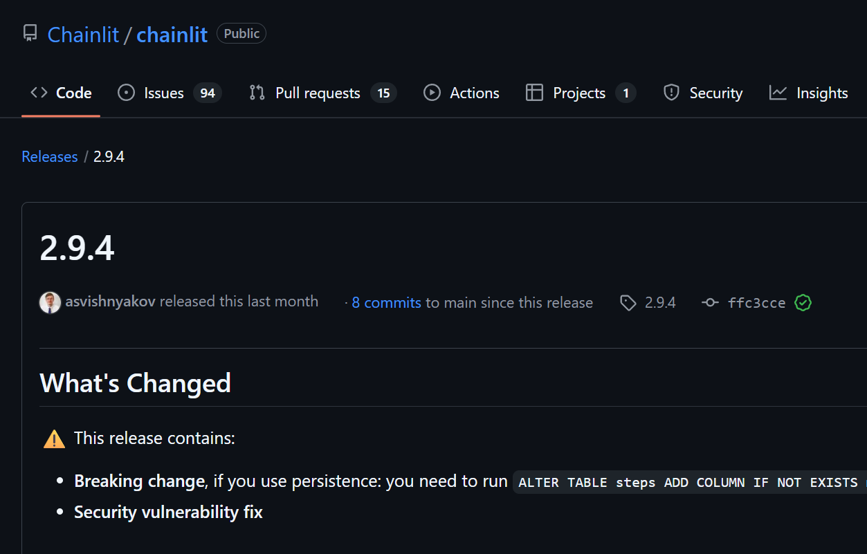867x554 pixels.
Task: View the Insights tab
Action: [809, 93]
